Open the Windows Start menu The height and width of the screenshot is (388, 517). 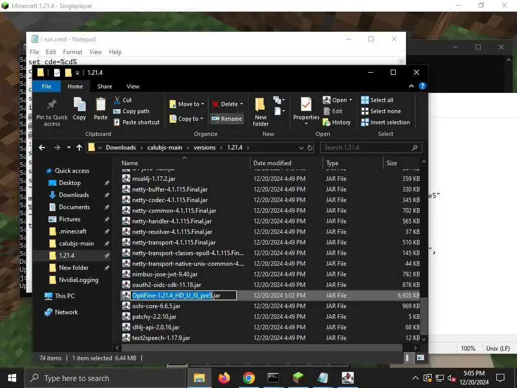click(x=12, y=378)
